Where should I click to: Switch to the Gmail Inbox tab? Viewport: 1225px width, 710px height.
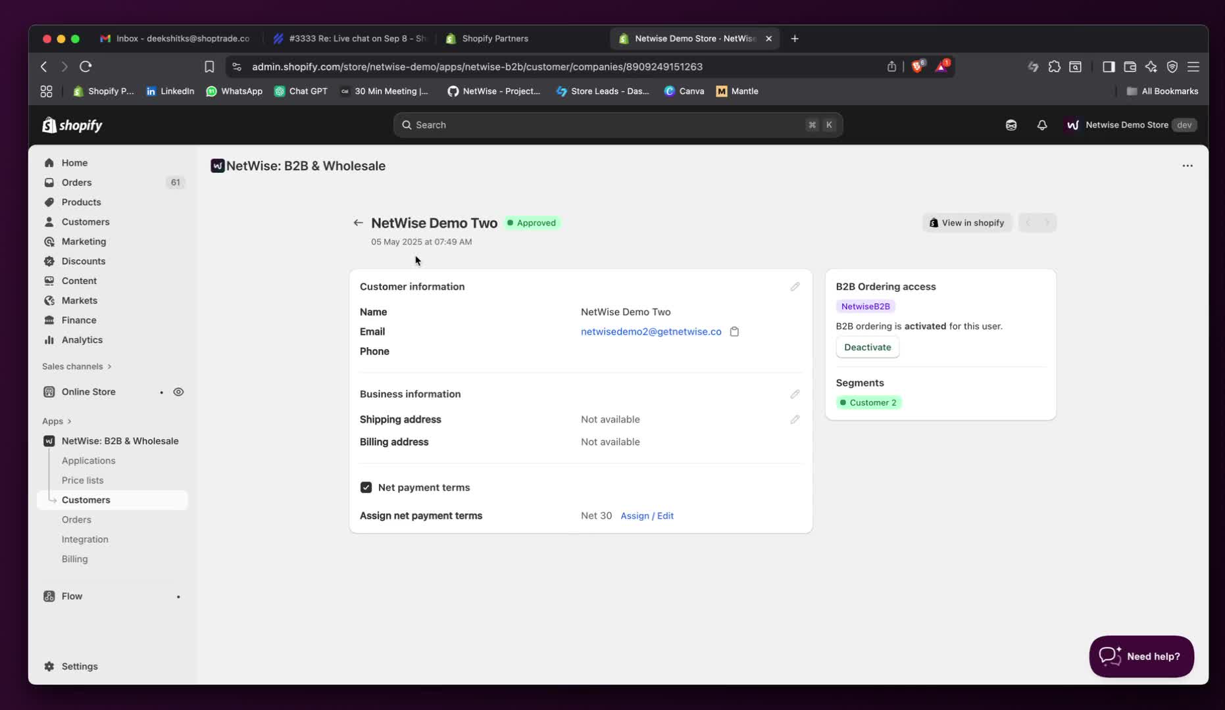coord(175,39)
